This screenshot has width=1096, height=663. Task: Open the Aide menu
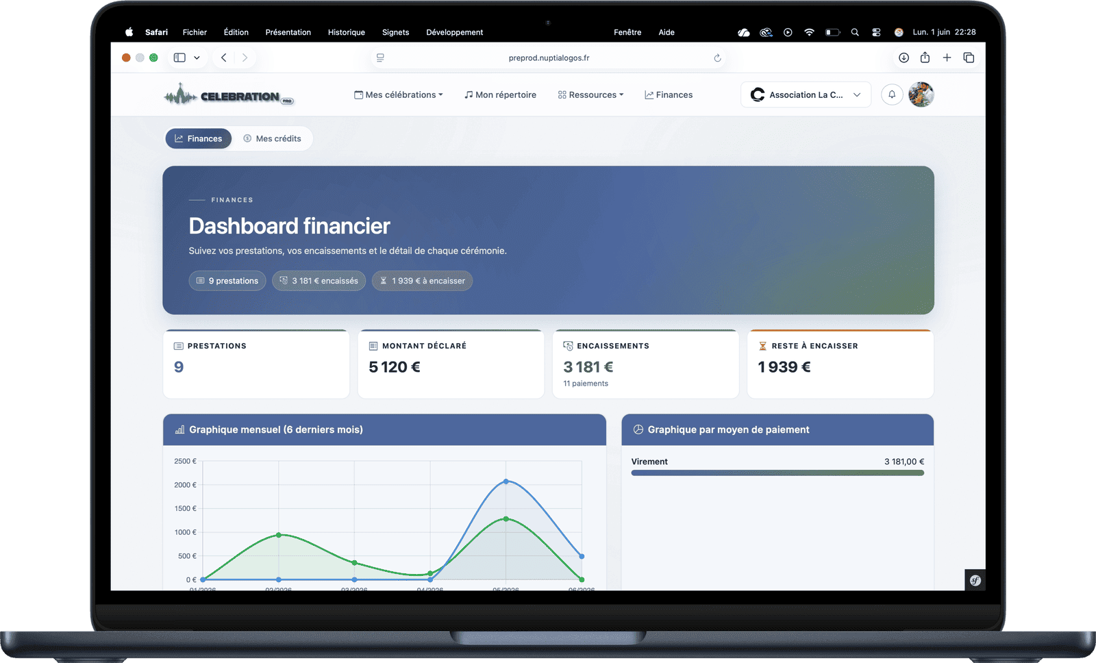(x=667, y=32)
